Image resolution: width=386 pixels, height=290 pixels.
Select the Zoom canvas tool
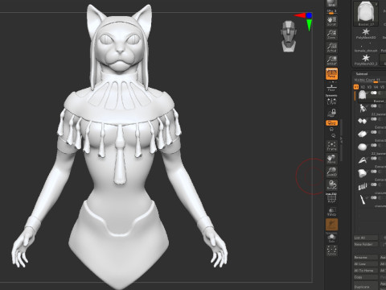(x=331, y=35)
